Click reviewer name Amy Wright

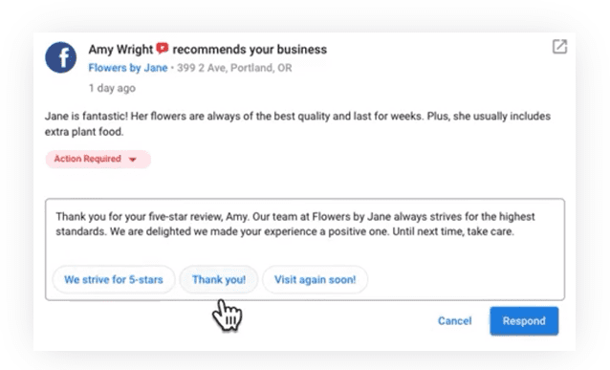(120, 50)
